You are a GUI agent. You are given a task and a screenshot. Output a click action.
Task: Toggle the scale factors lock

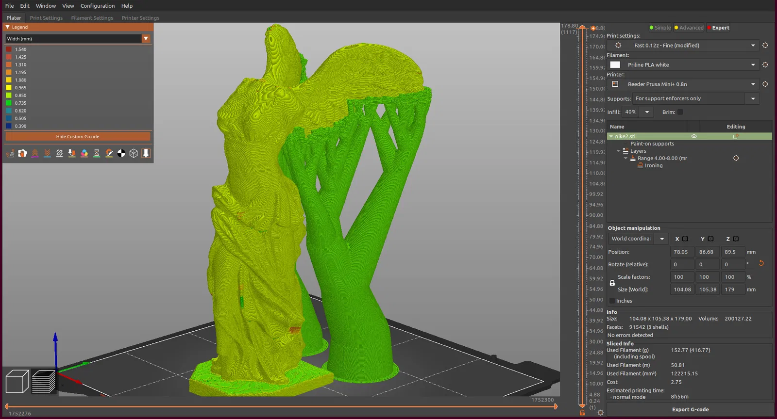pyautogui.click(x=612, y=283)
